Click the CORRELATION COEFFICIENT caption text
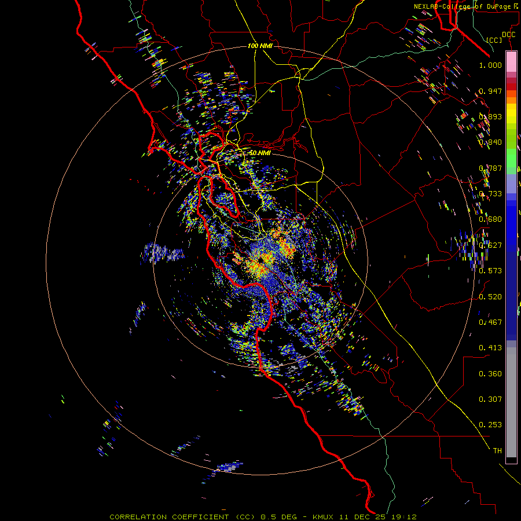The width and height of the screenshot is (521, 521). tap(169, 517)
